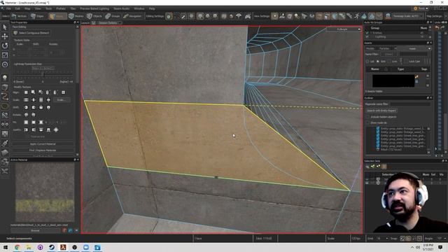Viewport: 448px width, 252px height.
Task: Activate the Translate move tool
Action: (x=5, y=36)
